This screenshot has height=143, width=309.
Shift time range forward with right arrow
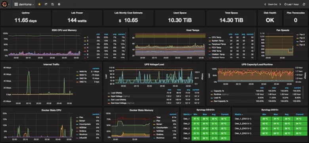tap(280, 4)
